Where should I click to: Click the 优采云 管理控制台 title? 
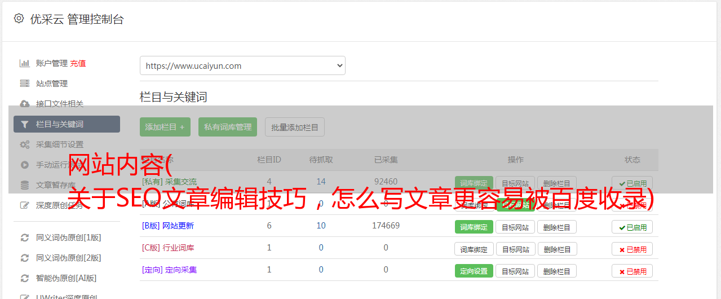click(77, 19)
